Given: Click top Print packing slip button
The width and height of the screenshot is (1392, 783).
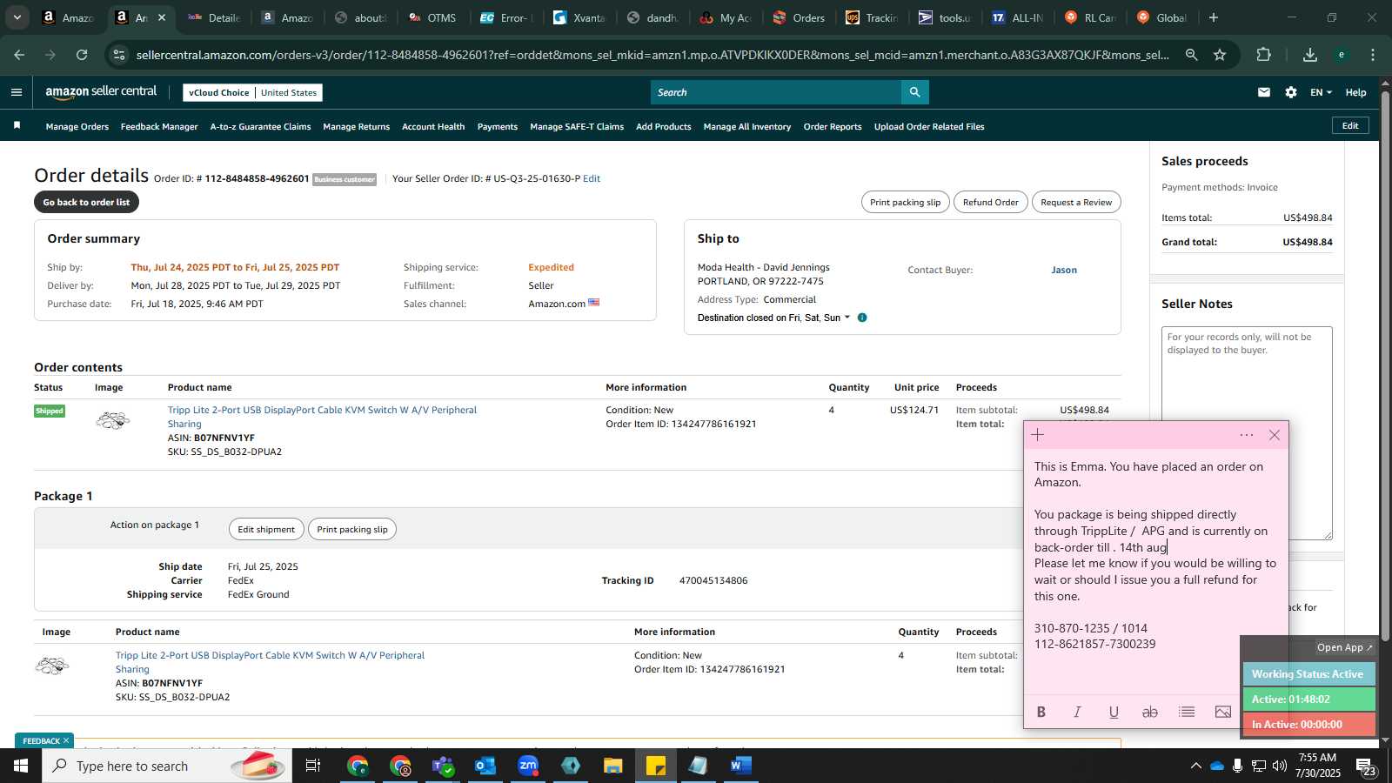Looking at the screenshot, I should (905, 202).
